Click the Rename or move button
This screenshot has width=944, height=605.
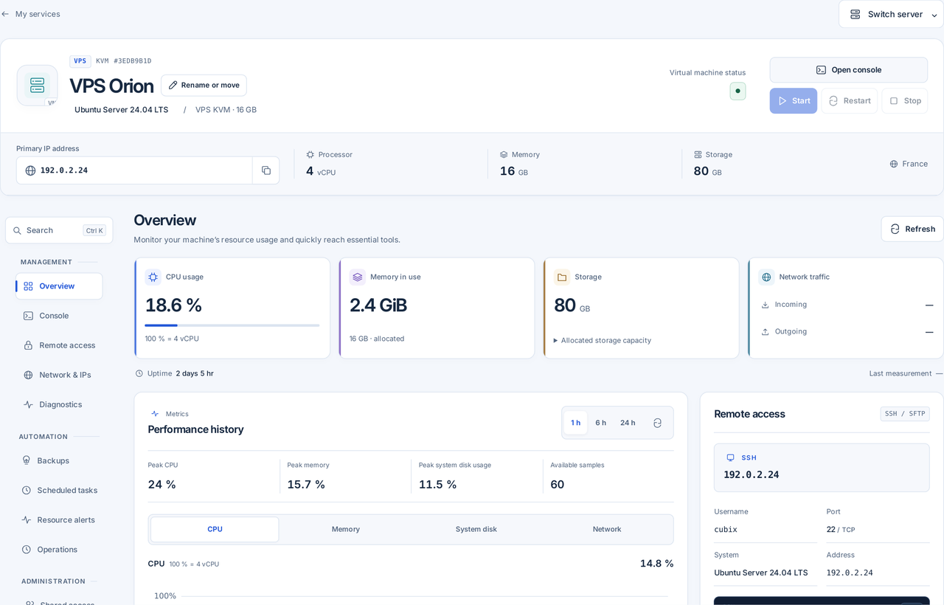click(x=204, y=86)
